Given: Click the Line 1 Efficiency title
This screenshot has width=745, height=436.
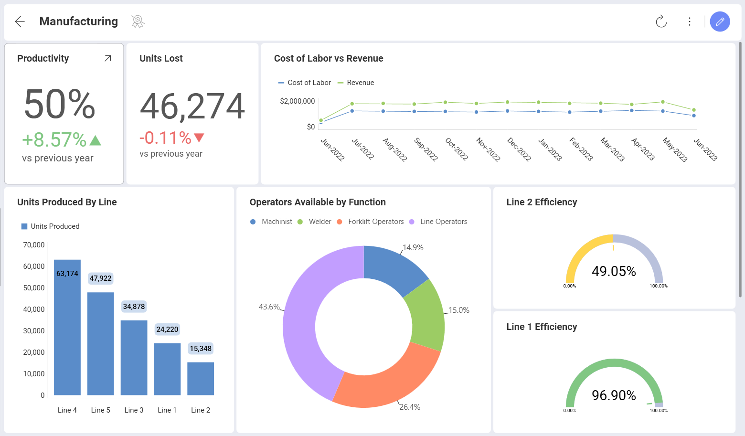Looking at the screenshot, I should click(542, 327).
